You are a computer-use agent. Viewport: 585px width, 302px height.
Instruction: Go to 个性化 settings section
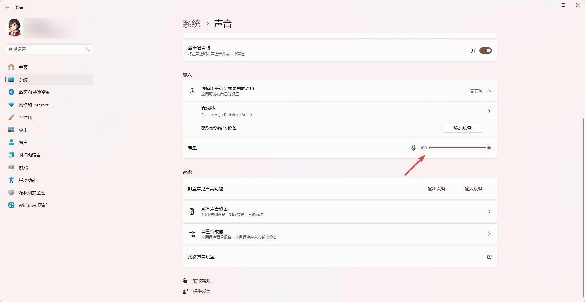click(x=25, y=117)
